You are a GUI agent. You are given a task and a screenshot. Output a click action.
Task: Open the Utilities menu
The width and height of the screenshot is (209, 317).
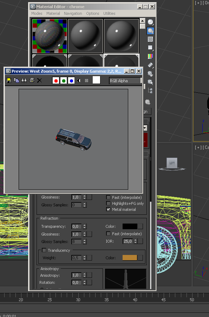109,13
